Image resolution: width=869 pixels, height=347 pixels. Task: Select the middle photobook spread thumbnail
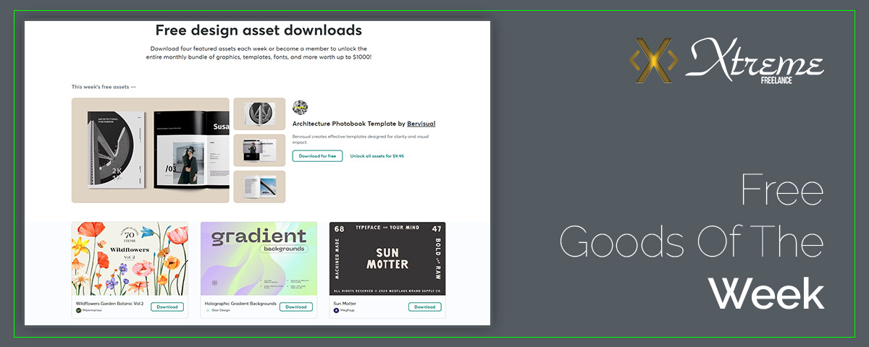[x=259, y=150]
